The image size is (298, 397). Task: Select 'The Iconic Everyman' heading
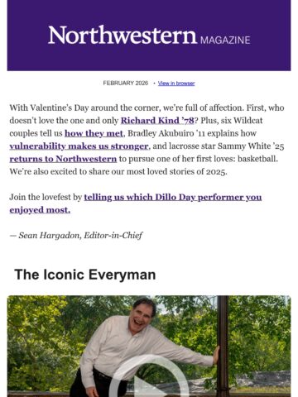pos(85,275)
